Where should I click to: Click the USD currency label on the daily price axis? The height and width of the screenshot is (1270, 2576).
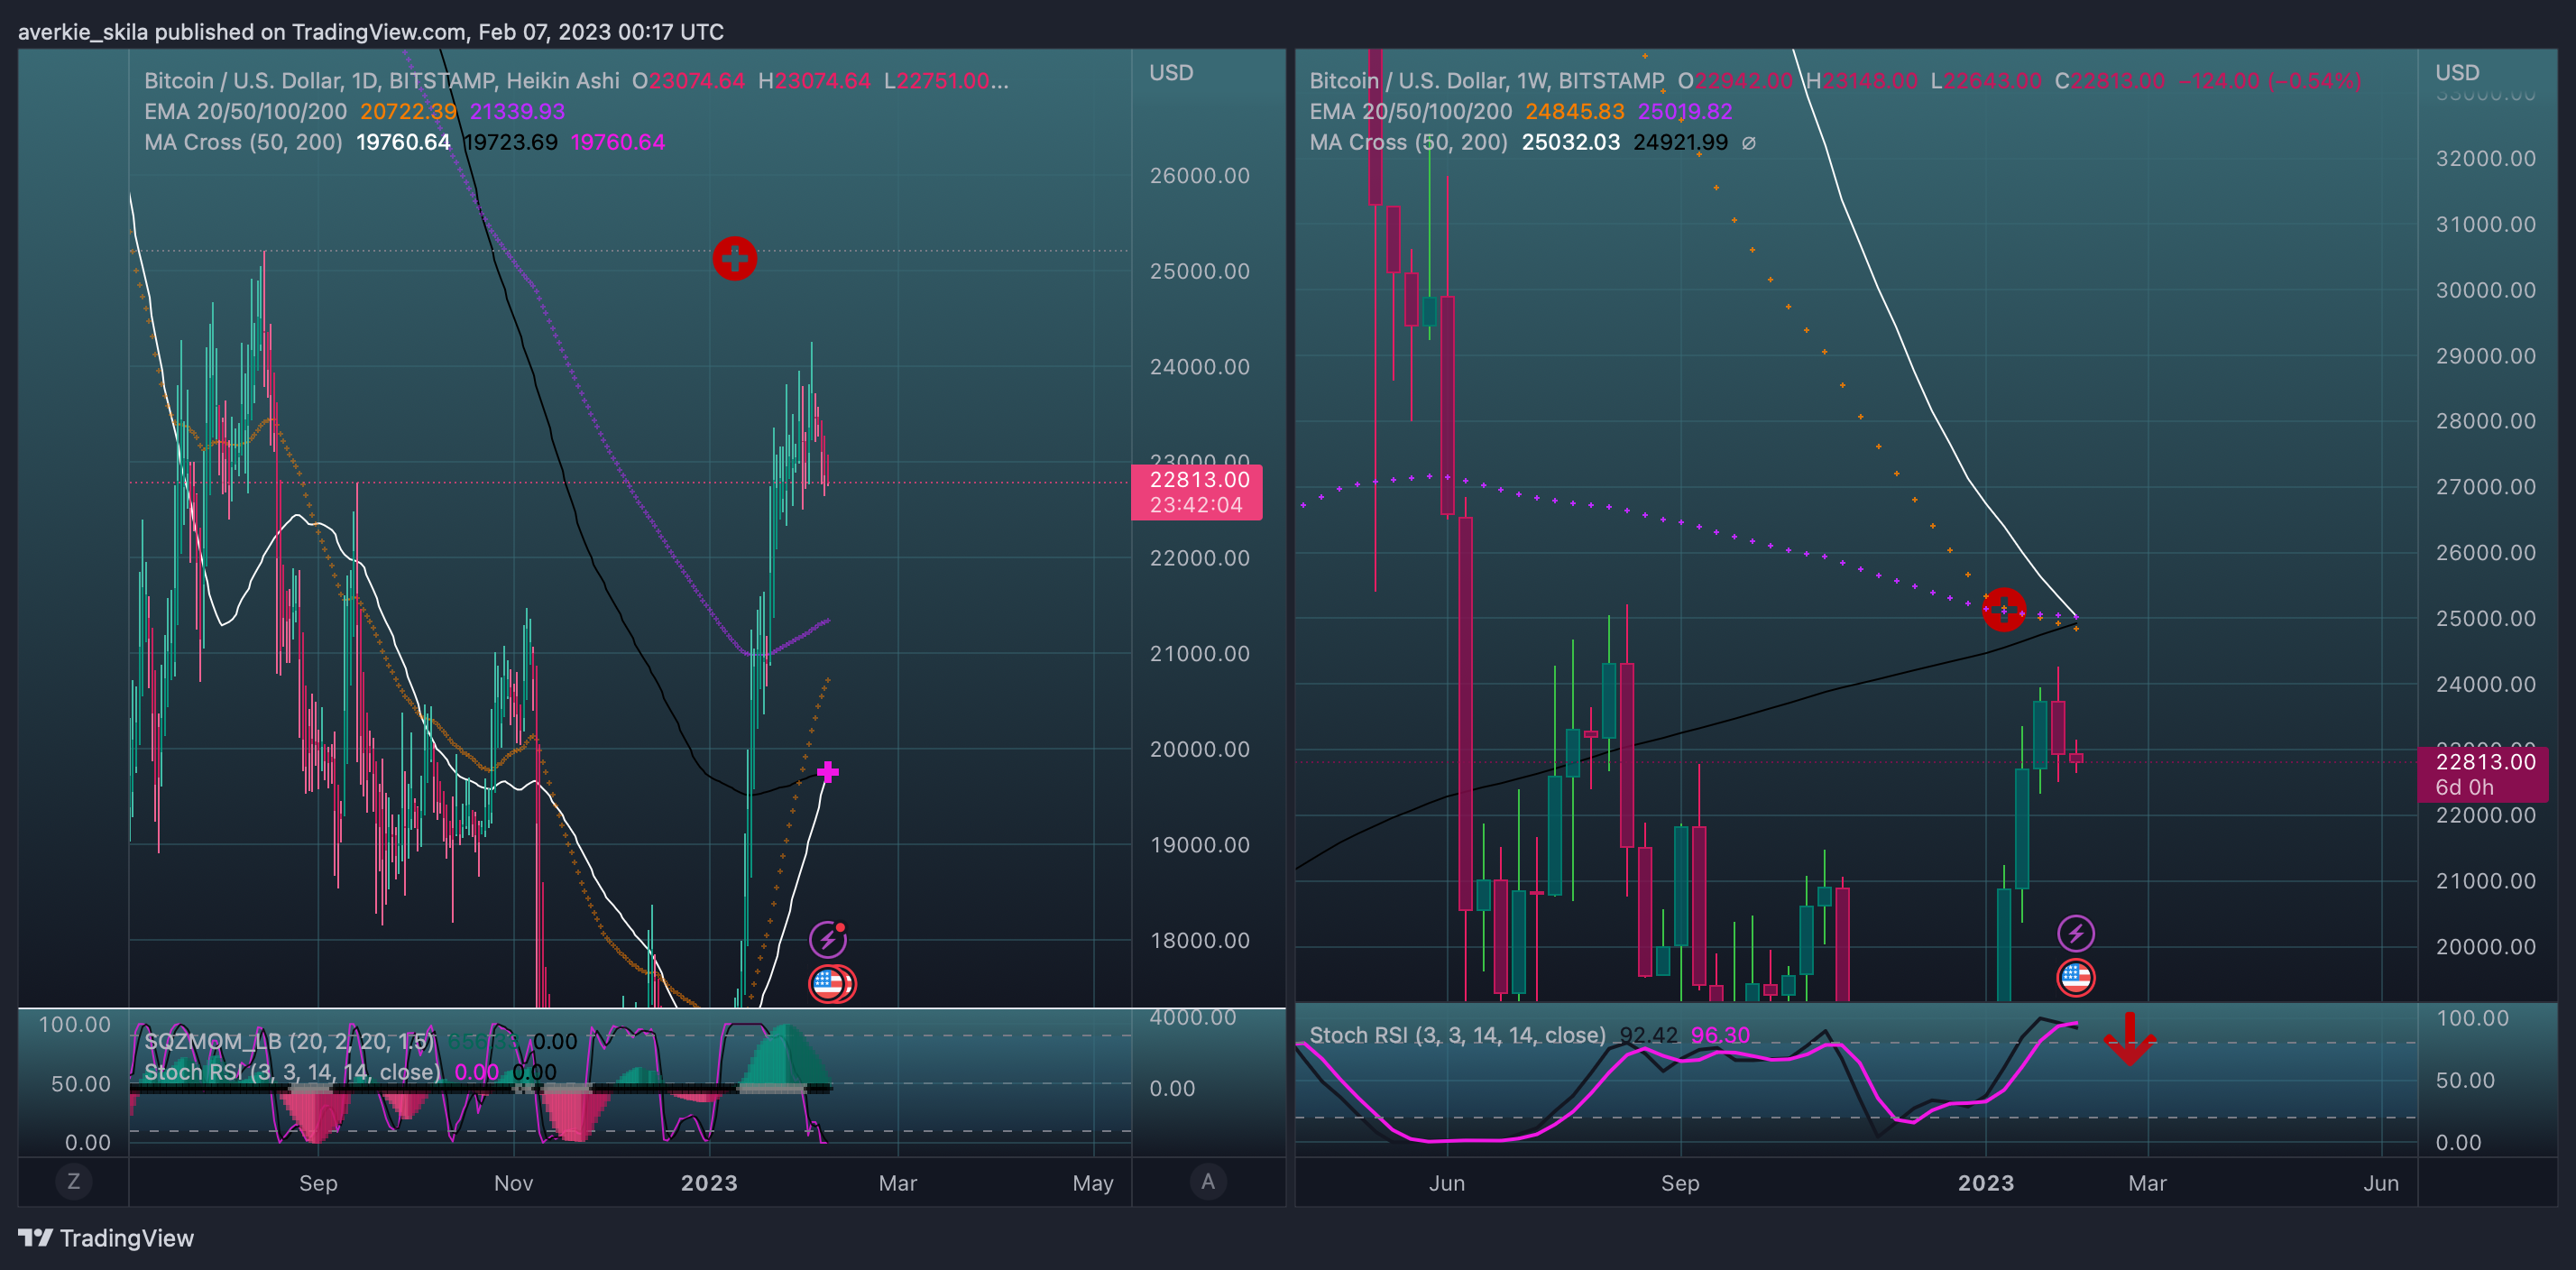1171,73
